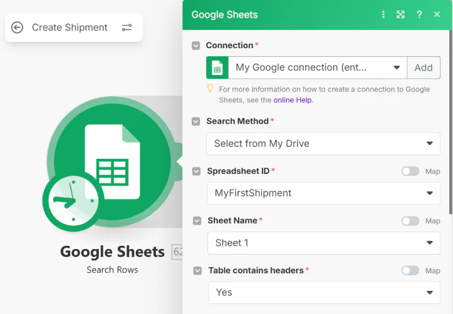Collapse the Search Method field checkbox arrow
Viewport: 453px width, 314px height.
[196, 121]
